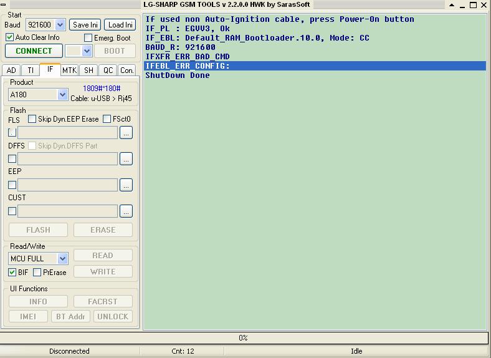
Task: Switch to the TI tab
Action: click(31, 70)
